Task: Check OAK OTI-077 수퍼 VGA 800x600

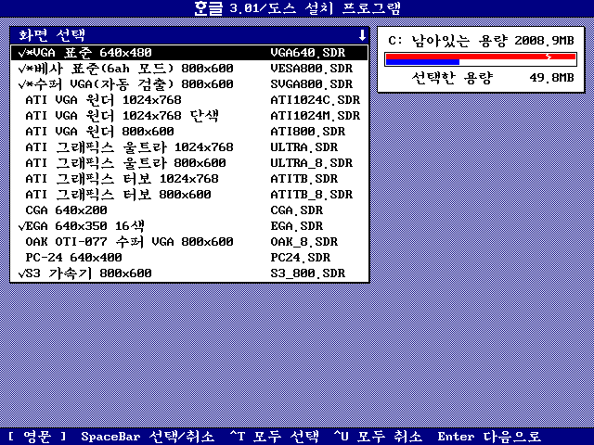Action: [x=189, y=242]
